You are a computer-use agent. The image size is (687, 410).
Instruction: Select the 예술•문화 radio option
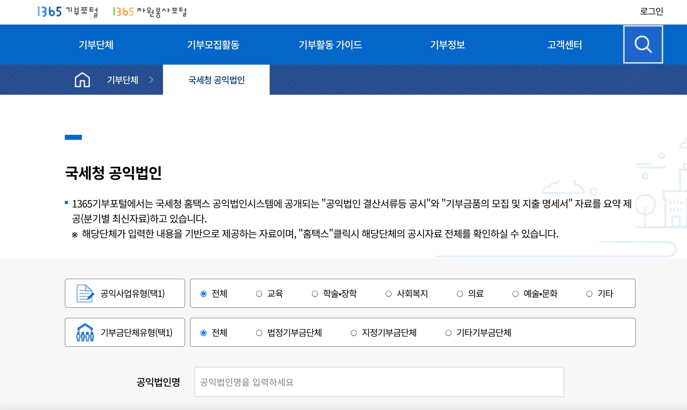515,294
